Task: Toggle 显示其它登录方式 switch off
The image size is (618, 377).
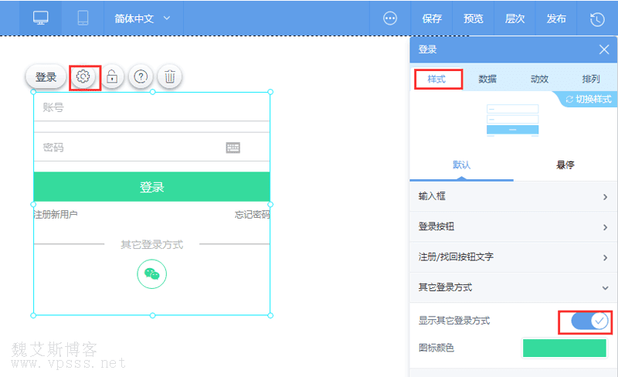Action: tap(589, 321)
